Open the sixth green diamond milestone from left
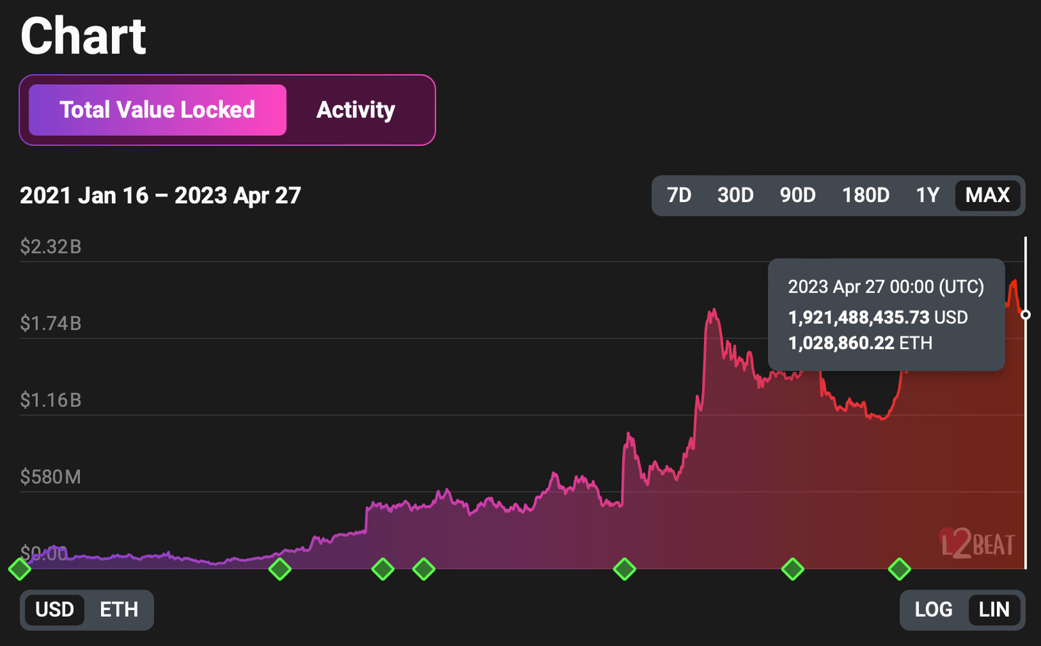The width and height of the screenshot is (1041, 646). pos(793,569)
